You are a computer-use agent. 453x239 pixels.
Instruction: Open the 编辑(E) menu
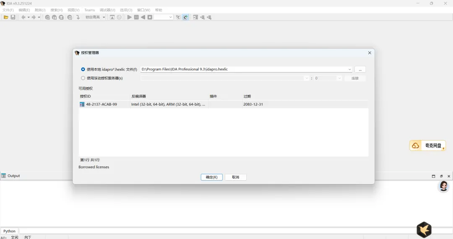point(24,10)
